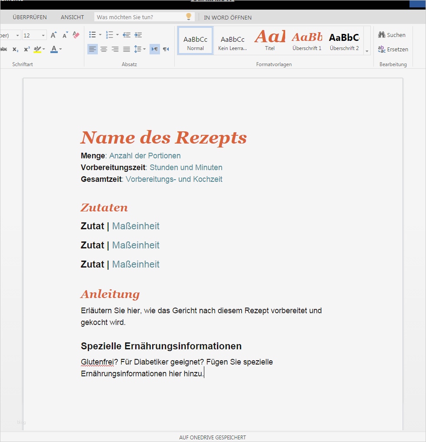This screenshot has width=426, height=442.
Task: Apply superscript formatting
Action: [27, 49]
